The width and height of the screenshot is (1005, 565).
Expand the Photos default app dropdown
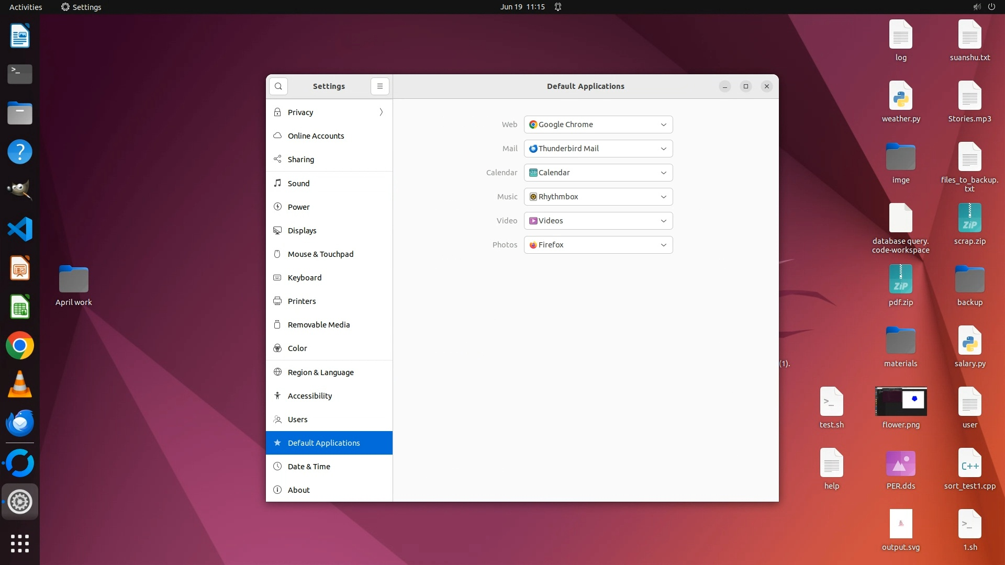click(598, 245)
